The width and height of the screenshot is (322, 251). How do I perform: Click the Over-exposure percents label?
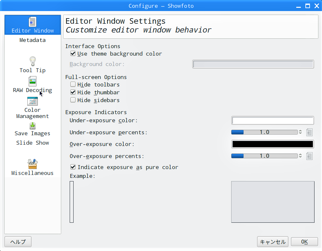tap(107, 156)
